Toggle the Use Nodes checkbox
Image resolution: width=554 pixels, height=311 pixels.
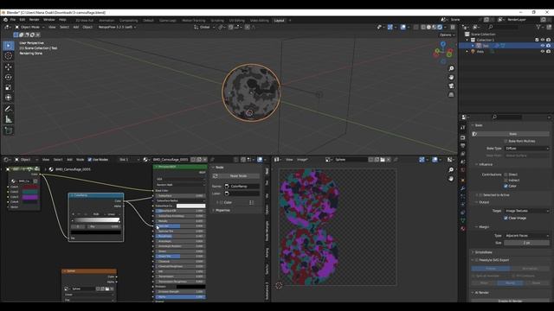point(90,160)
